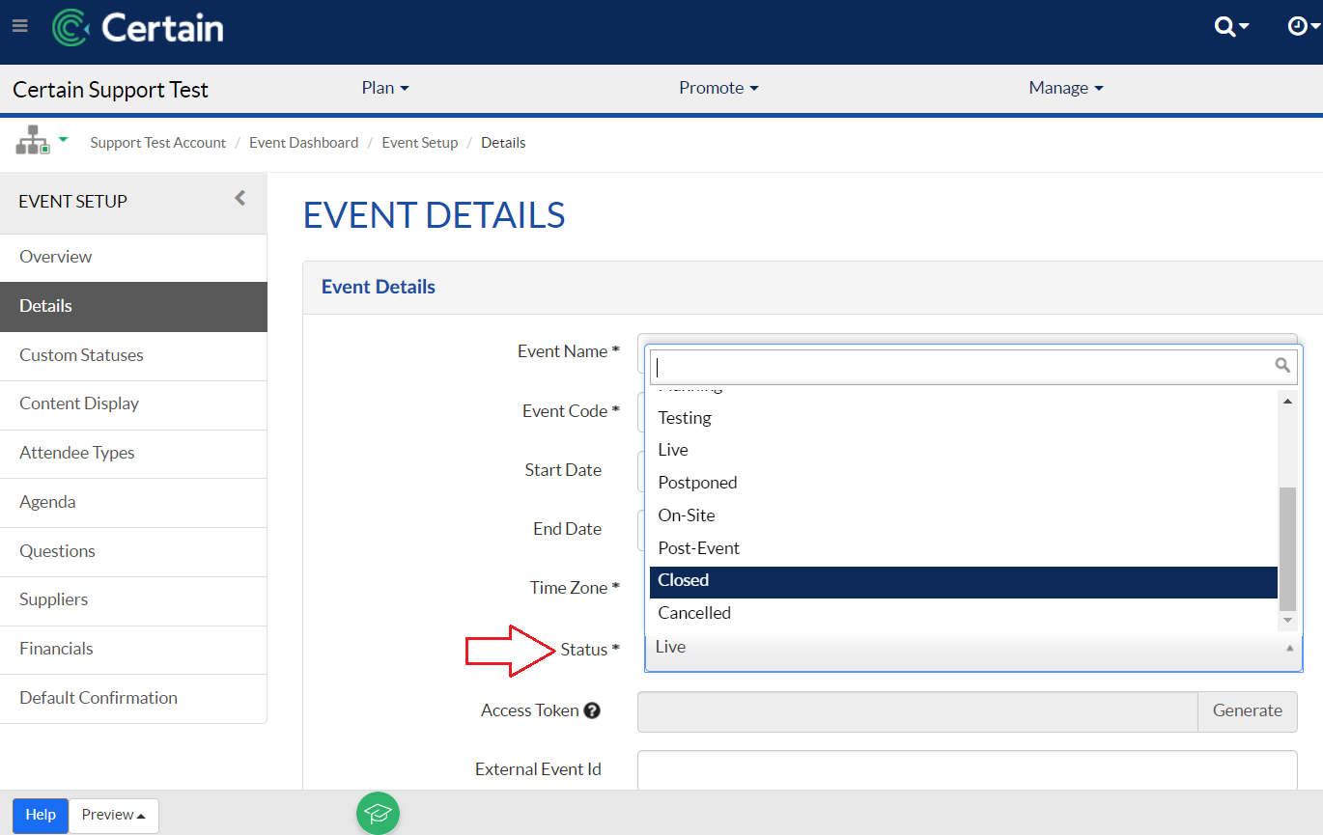The height and width of the screenshot is (835, 1323).
Task: Choose Cancelled status option
Action: click(964, 613)
